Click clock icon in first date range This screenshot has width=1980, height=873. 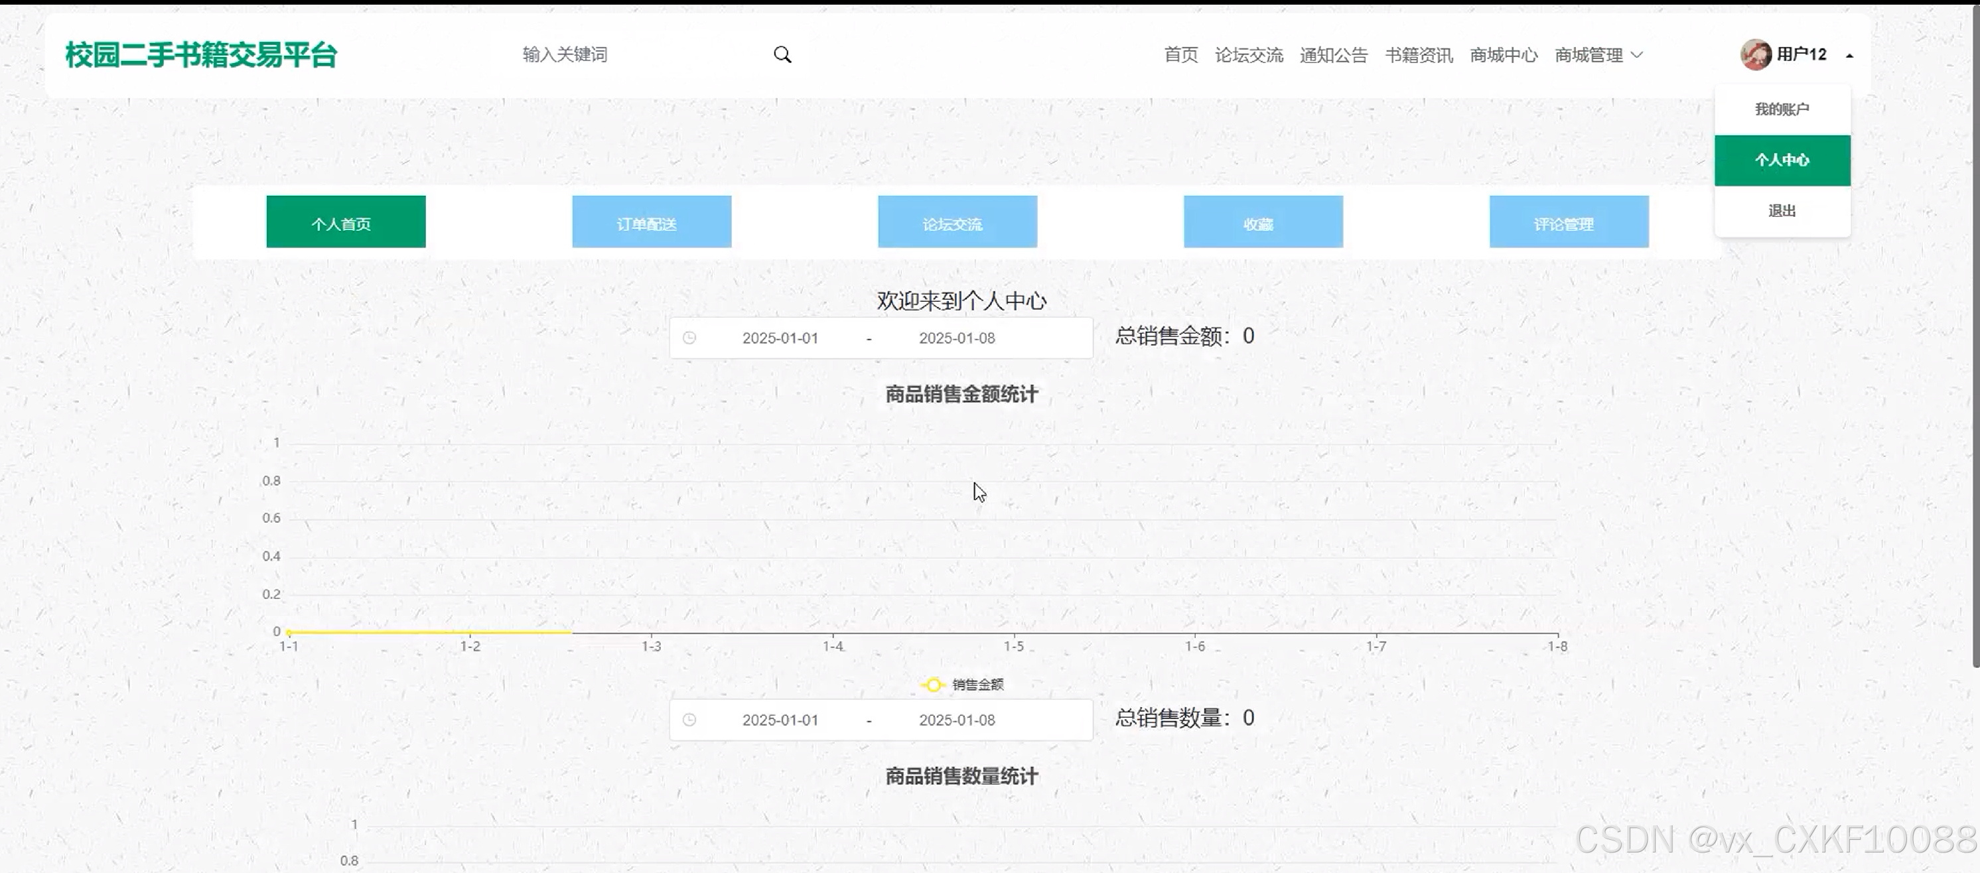coord(689,338)
